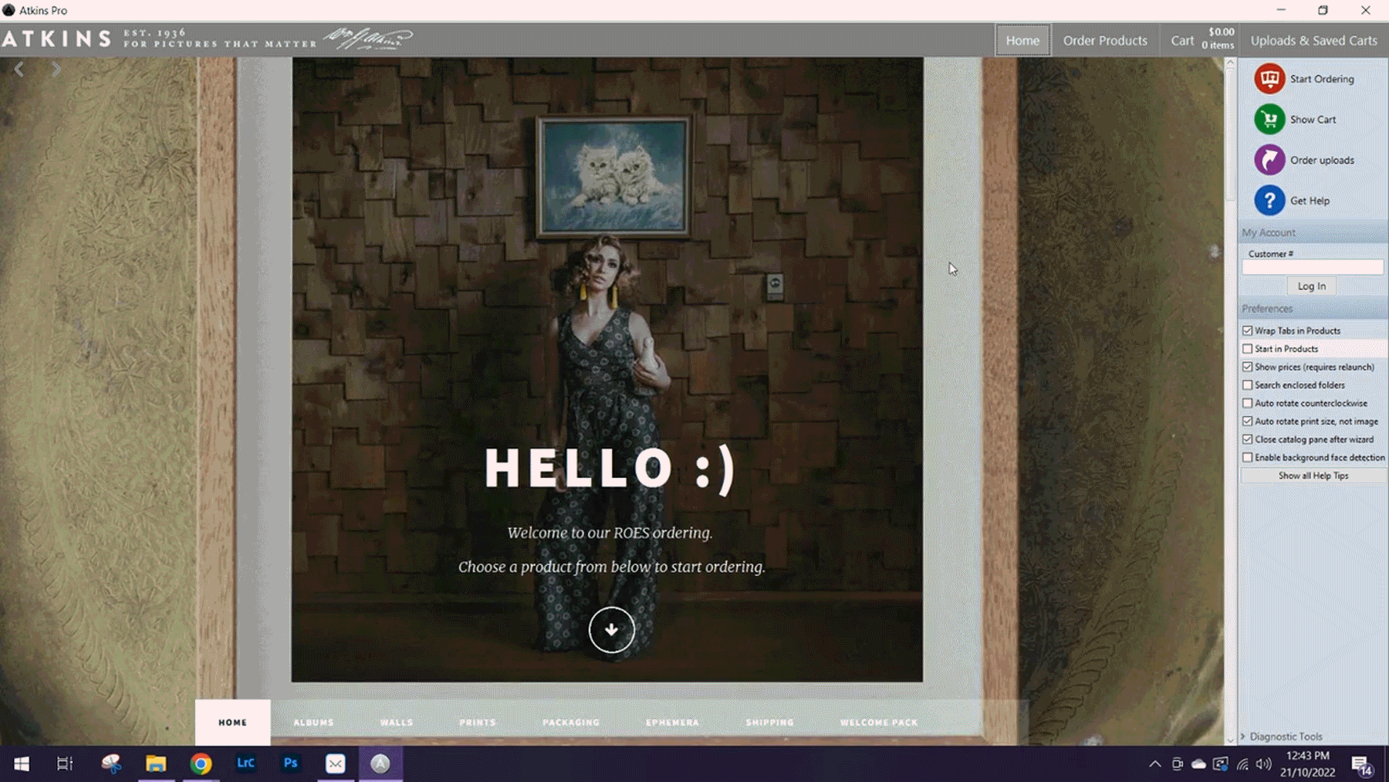Select the HOME page tab at bottom
1389x782 pixels.
[x=232, y=723]
